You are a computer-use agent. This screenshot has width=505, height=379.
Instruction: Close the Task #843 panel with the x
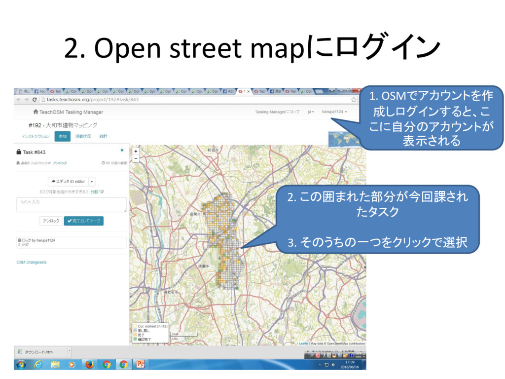pos(122,150)
